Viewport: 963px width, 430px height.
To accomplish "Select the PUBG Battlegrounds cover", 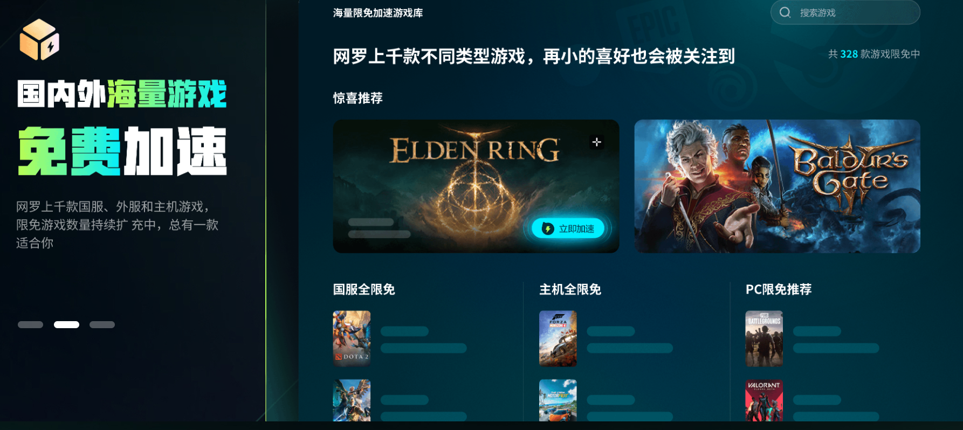I will 764,338.
